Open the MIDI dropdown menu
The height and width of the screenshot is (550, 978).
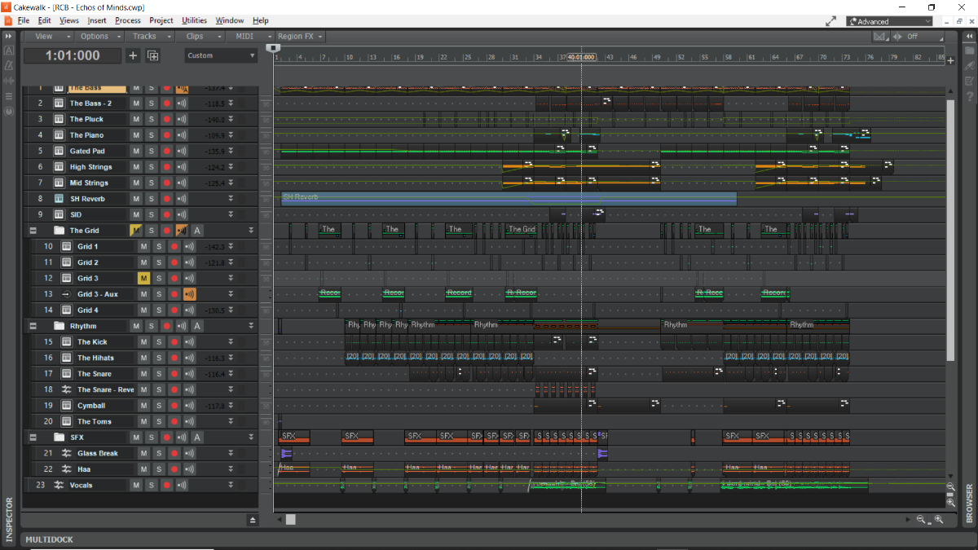point(249,37)
